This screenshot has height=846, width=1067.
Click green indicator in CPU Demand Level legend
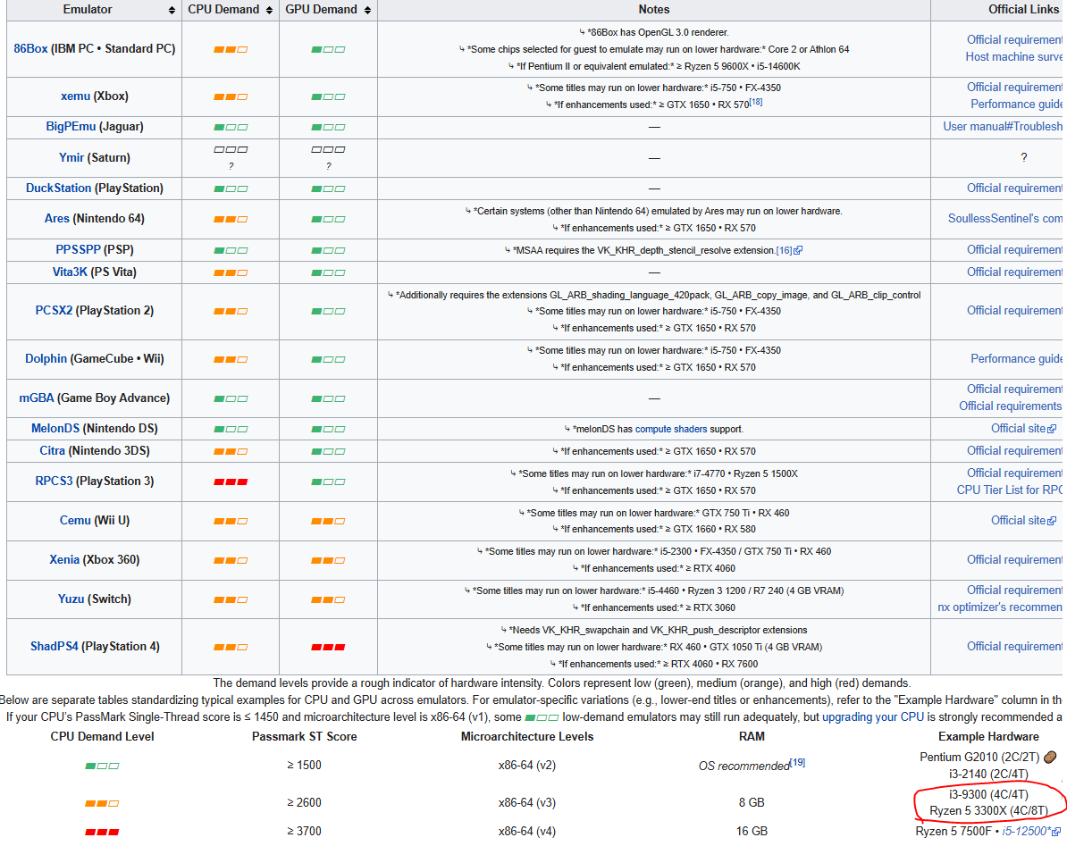(102, 766)
